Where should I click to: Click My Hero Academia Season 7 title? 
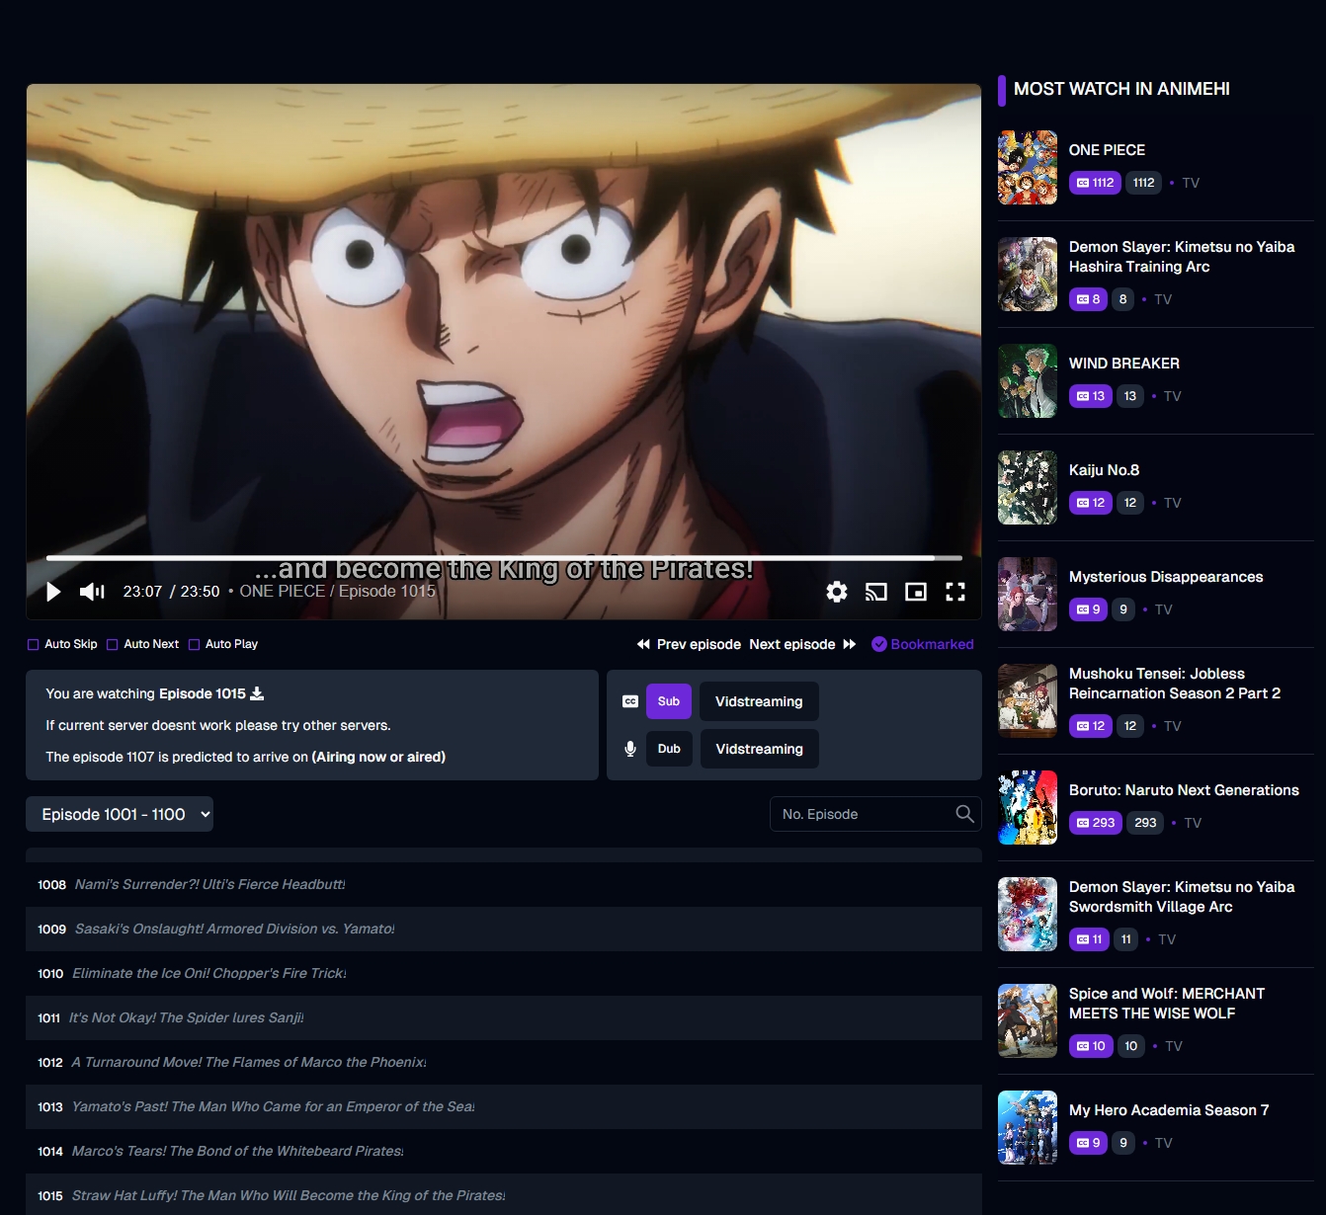(1169, 1110)
